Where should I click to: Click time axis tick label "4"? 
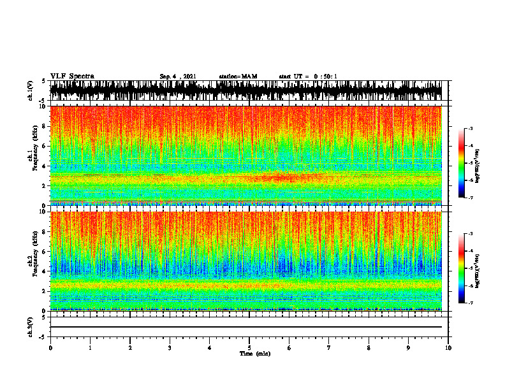210,348
